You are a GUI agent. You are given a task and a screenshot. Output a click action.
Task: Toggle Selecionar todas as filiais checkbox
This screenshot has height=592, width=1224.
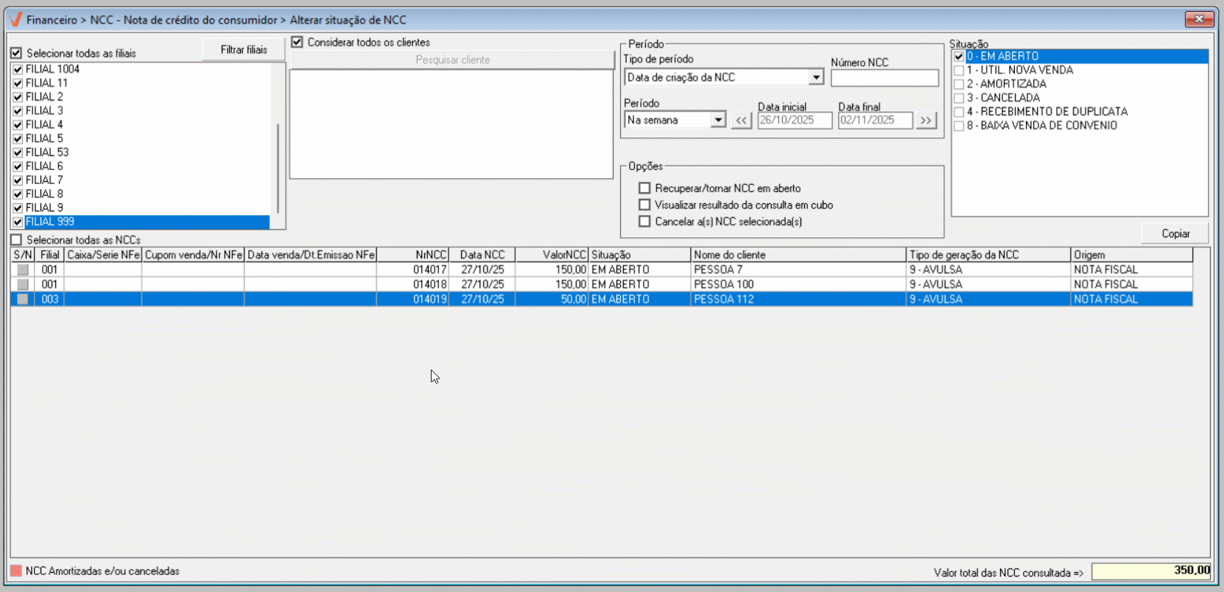(16, 53)
